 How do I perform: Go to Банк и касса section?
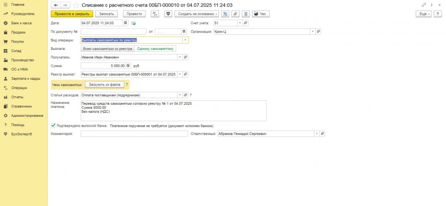click(x=21, y=23)
